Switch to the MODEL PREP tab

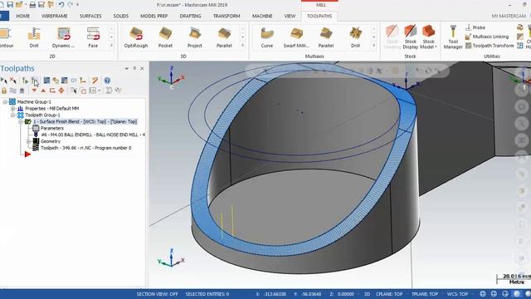point(154,16)
